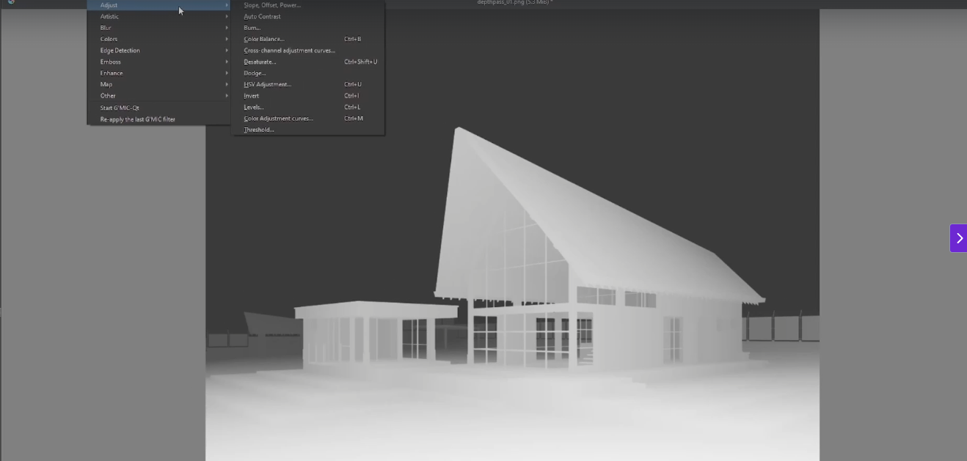The width and height of the screenshot is (967, 461).
Task: Select the Adjust menu entry
Action: click(x=109, y=5)
